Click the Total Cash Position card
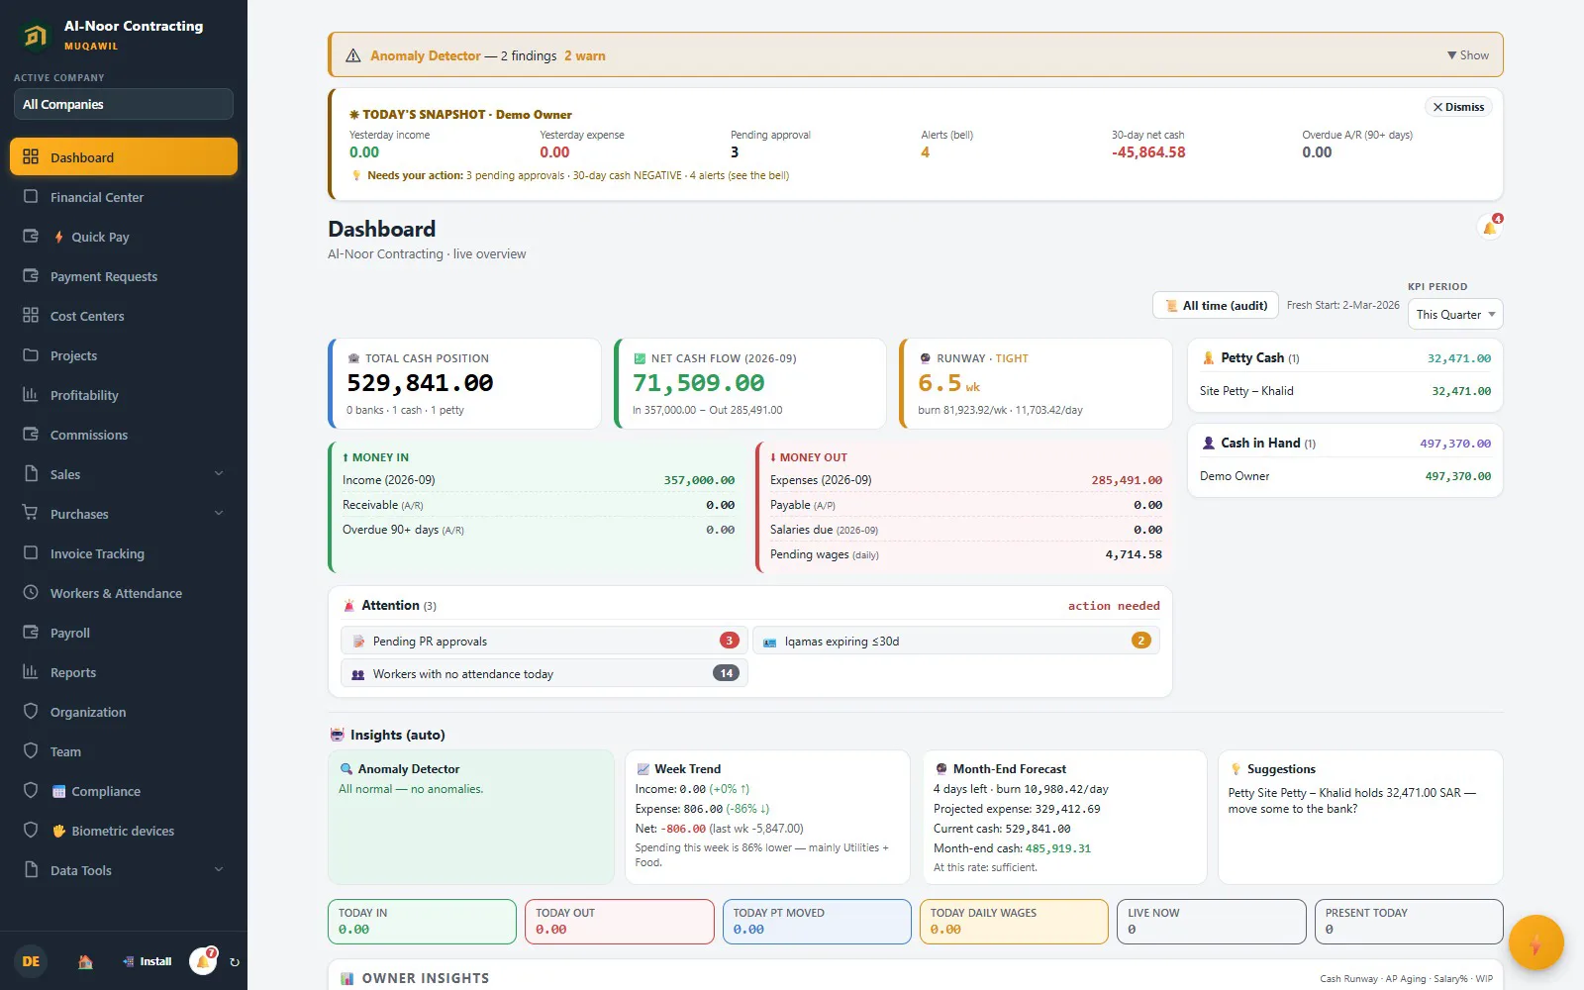The width and height of the screenshot is (1584, 990). 464,384
